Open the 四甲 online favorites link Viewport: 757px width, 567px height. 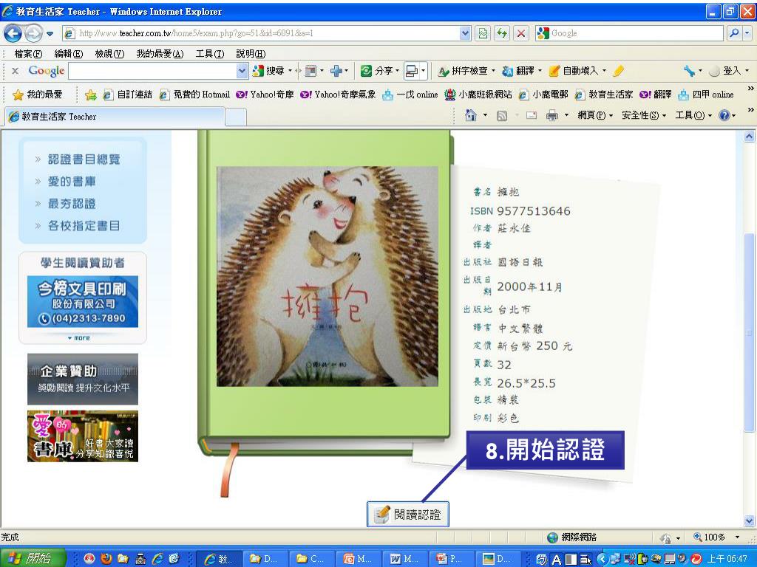706,94
